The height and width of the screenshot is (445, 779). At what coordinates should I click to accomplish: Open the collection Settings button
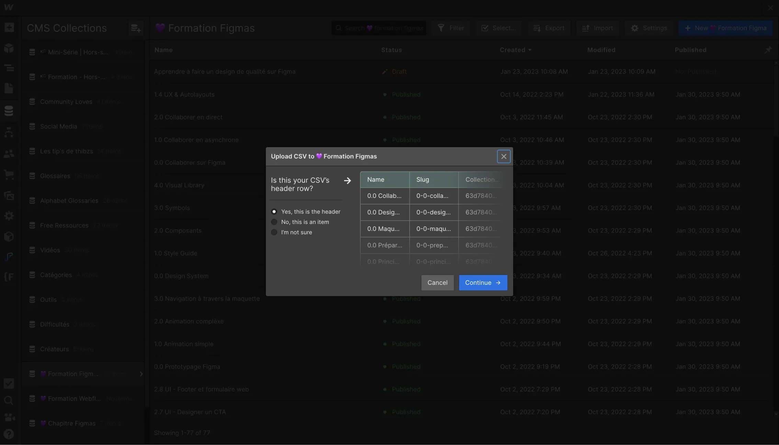click(x=649, y=28)
